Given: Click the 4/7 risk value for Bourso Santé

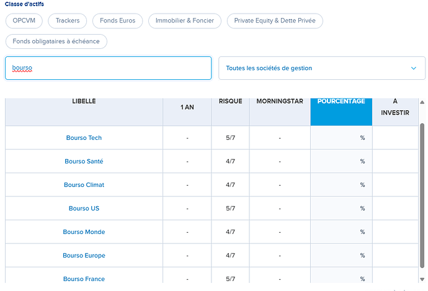Looking at the screenshot, I should (230, 162).
